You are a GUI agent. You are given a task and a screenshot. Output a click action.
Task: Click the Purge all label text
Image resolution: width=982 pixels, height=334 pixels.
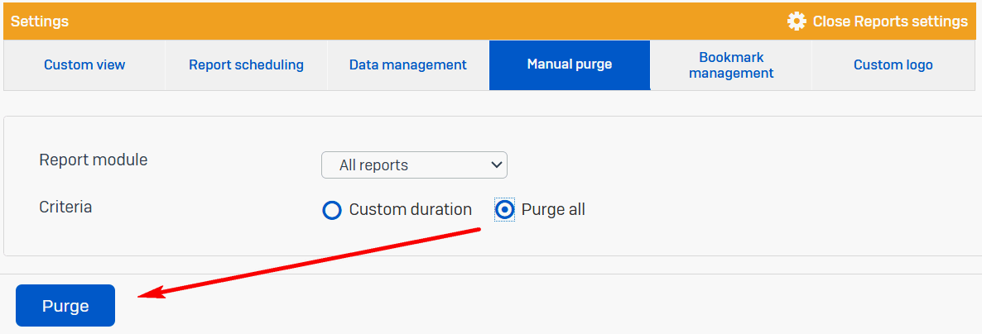pyautogui.click(x=553, y=210)
